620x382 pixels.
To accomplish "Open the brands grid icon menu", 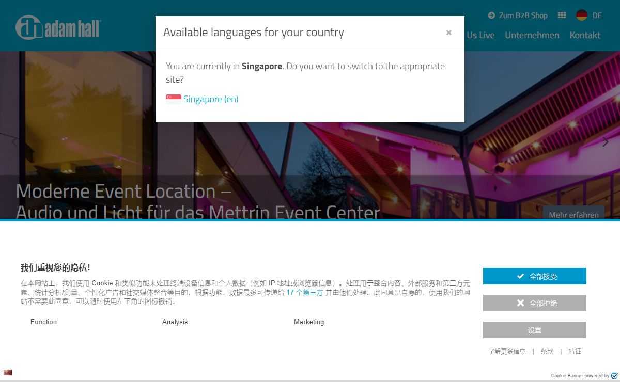I will (562, 15).
